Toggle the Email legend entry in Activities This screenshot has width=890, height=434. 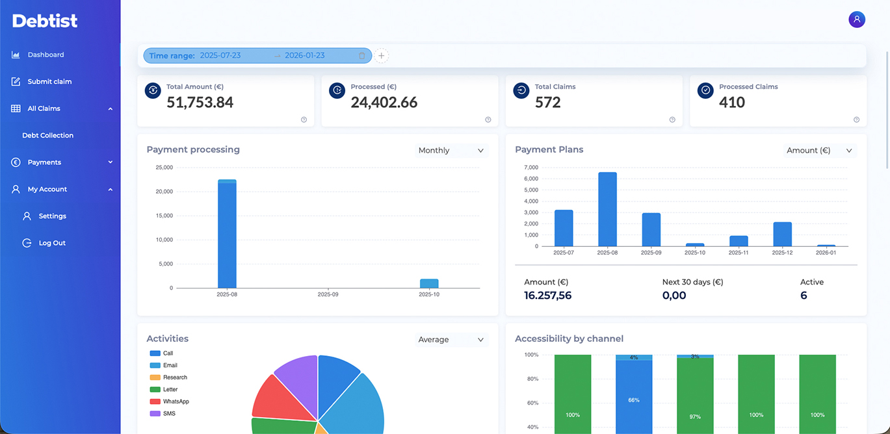[164, 365]
